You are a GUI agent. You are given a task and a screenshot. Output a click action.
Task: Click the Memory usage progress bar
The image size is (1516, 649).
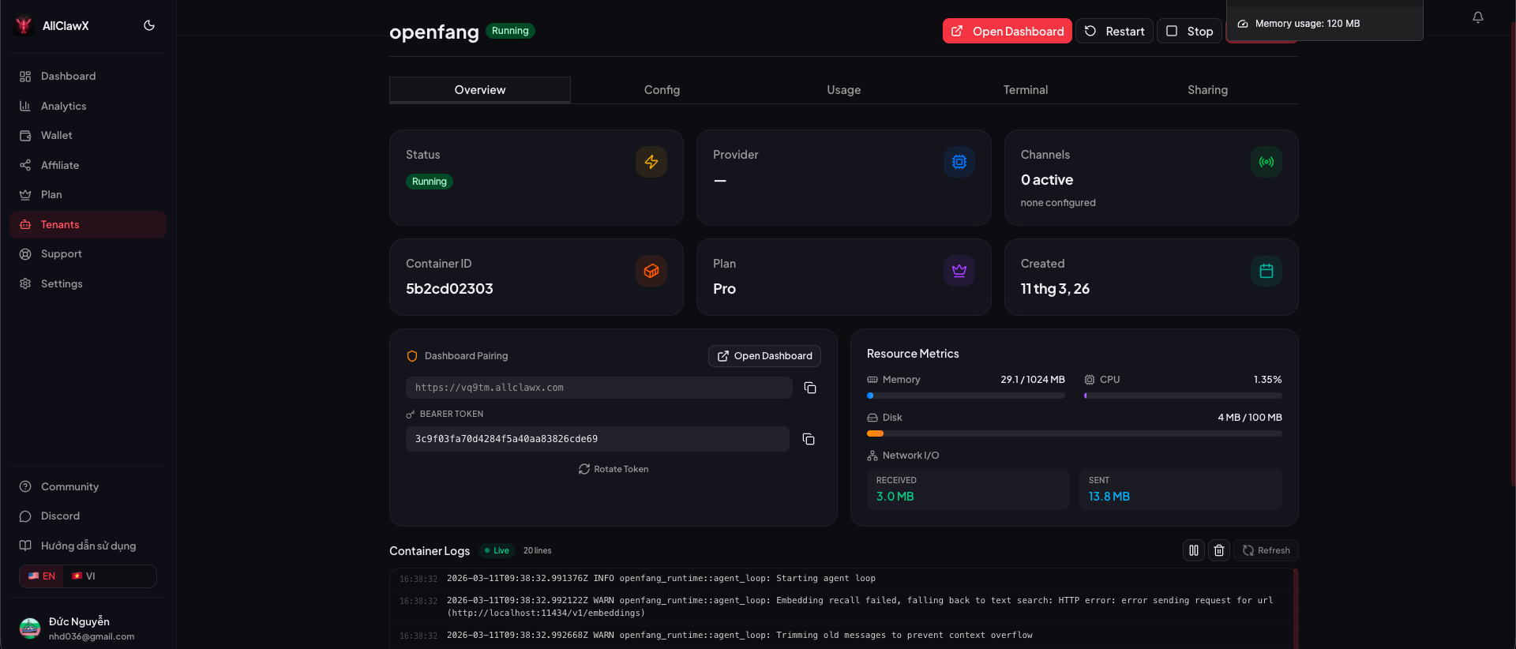click(966, 396)
